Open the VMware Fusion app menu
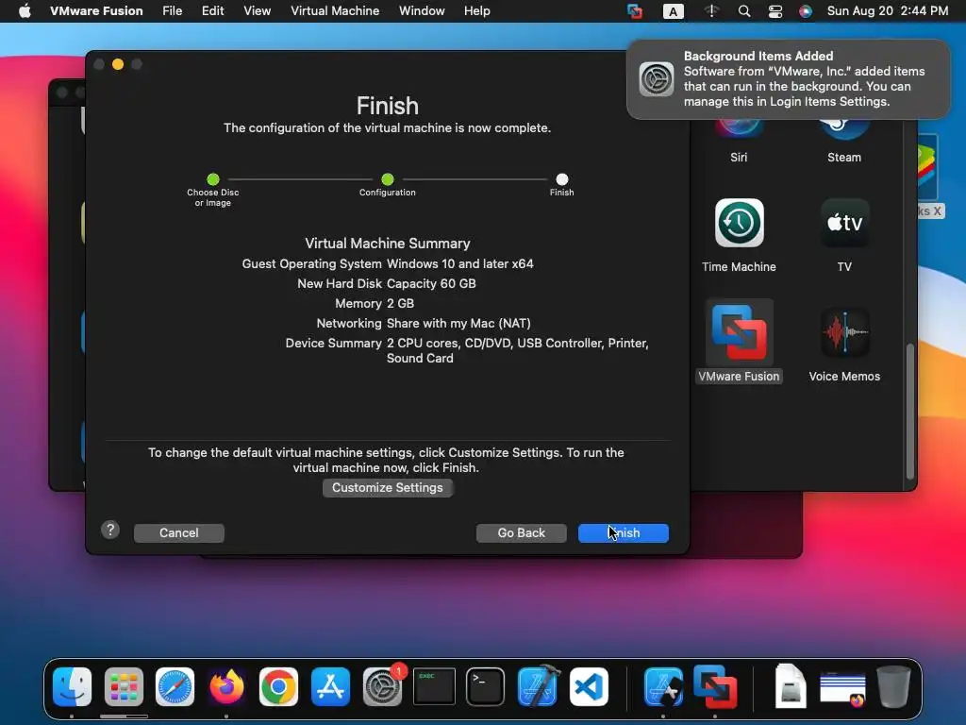The image size is (966, 725). pos(96,11)
